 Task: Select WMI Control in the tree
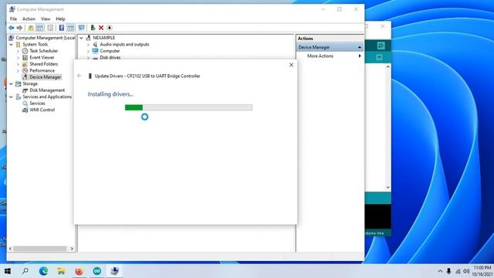(42, 110)
